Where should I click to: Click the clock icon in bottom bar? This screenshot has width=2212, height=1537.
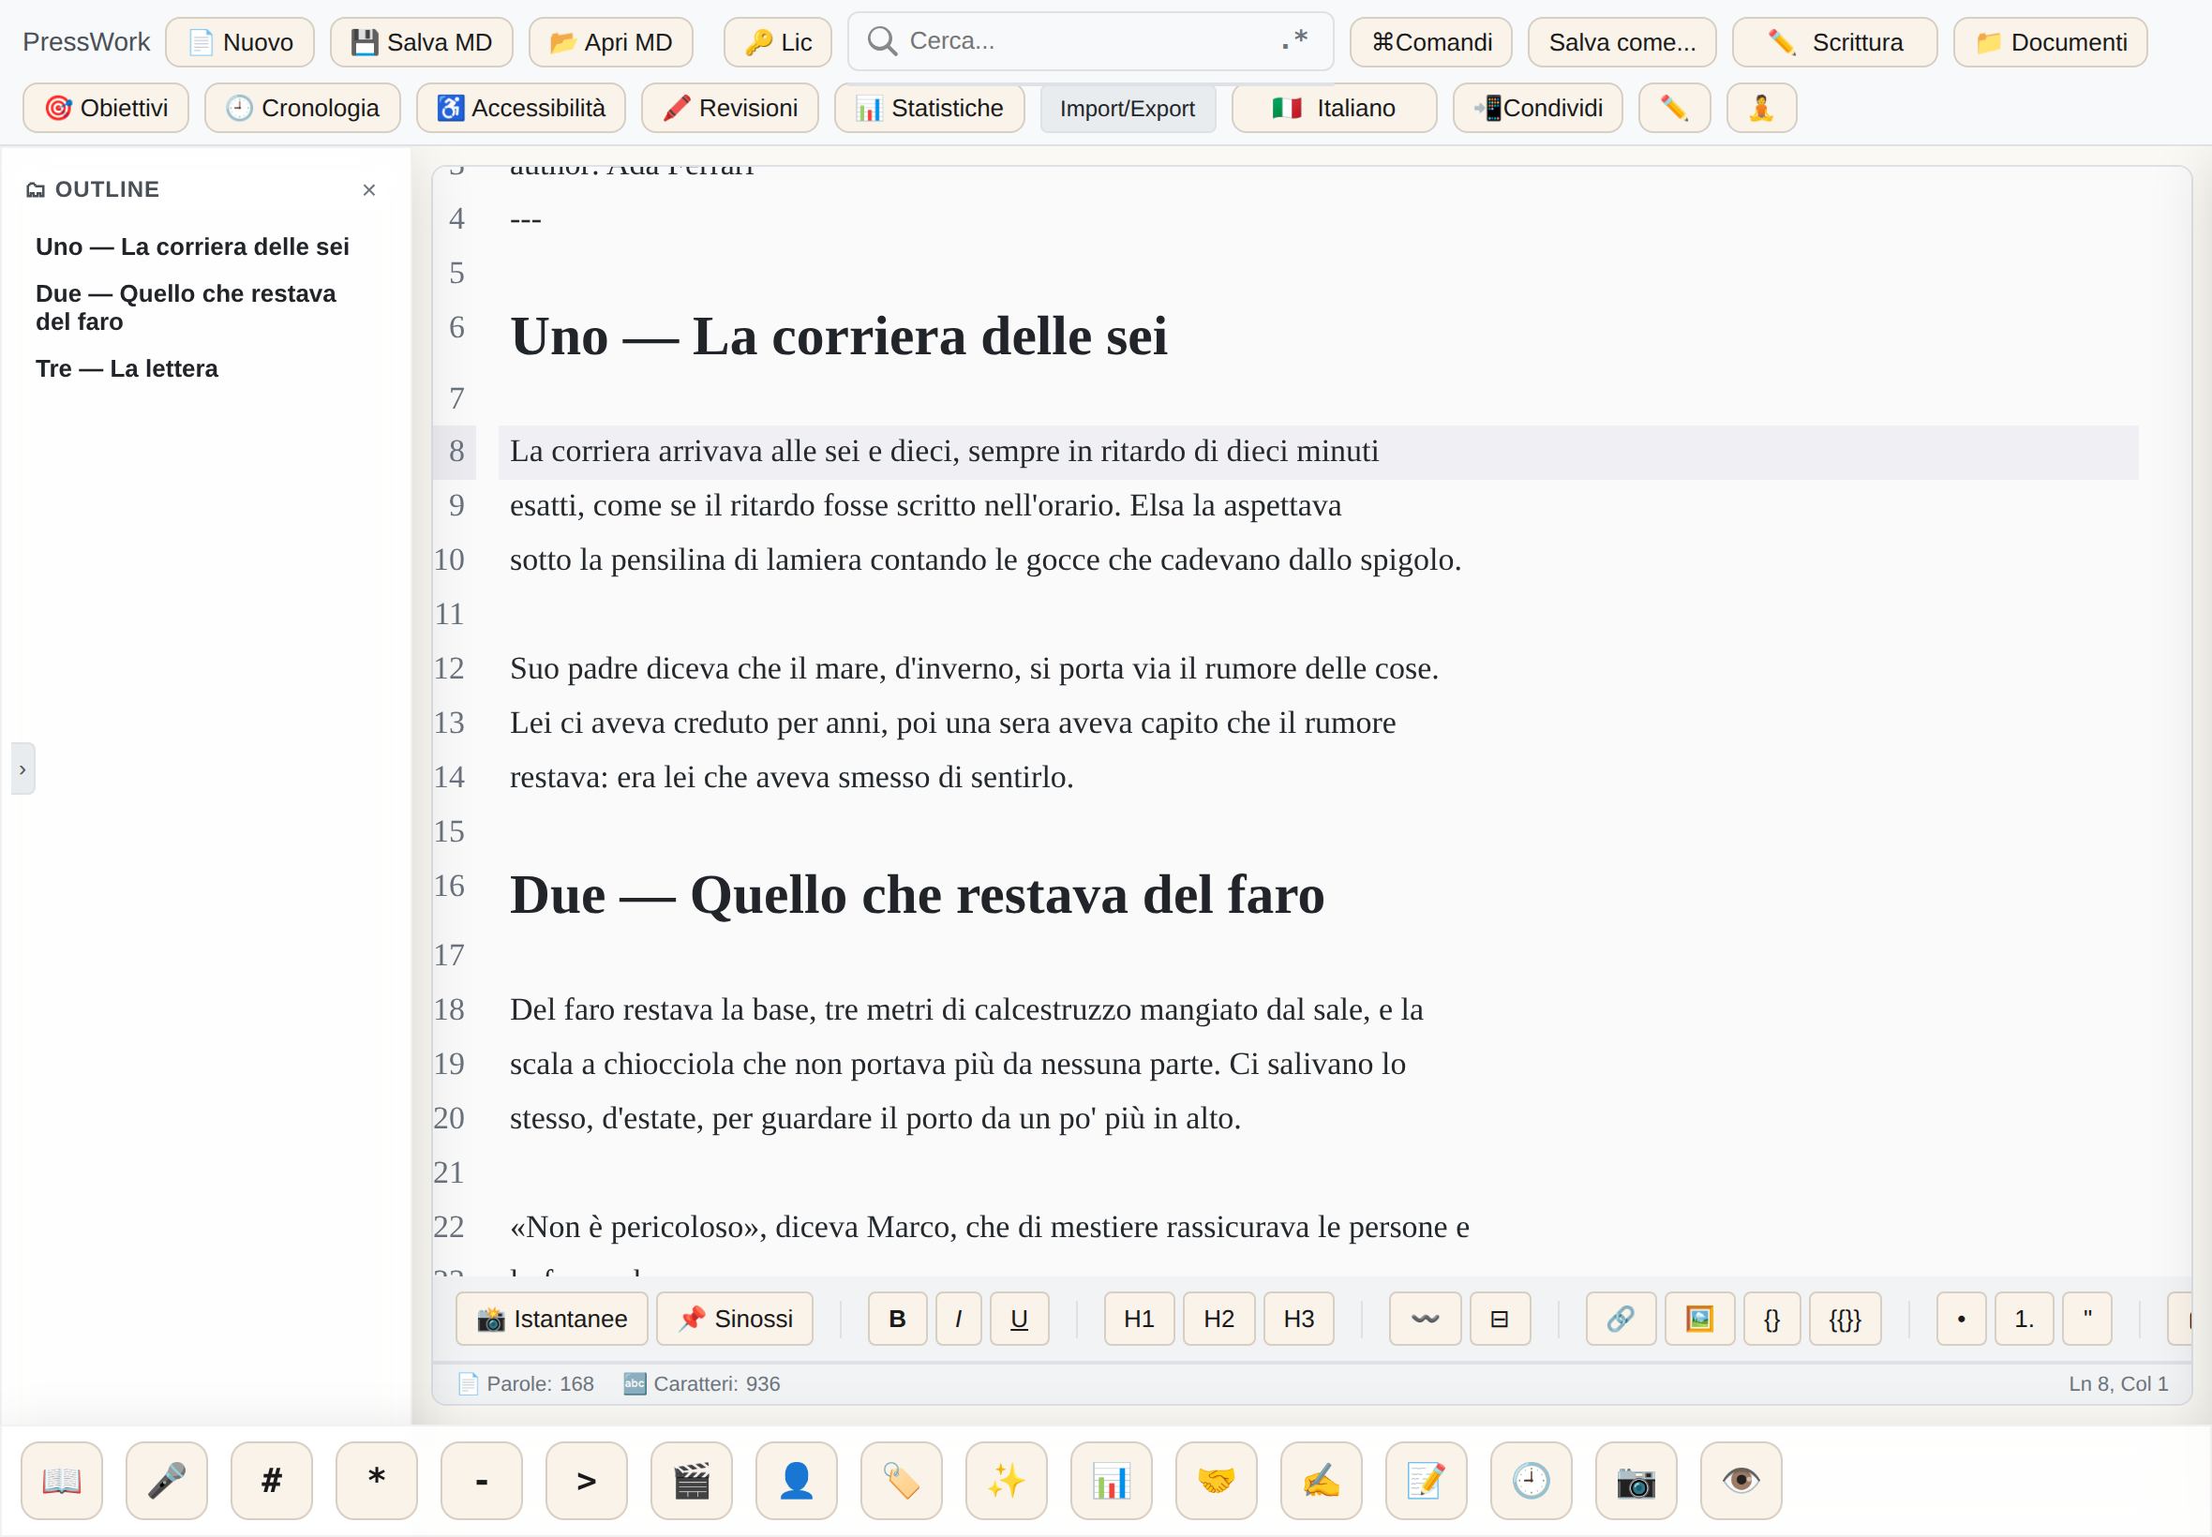click(1532, 1480)
